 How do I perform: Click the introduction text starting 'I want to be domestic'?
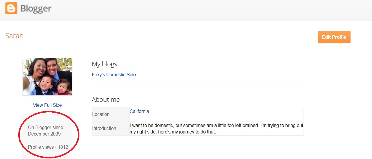coord(216,128)
